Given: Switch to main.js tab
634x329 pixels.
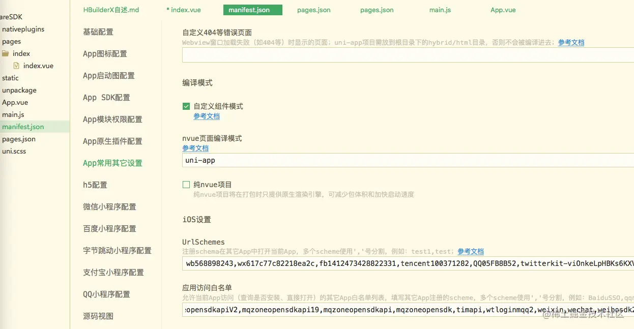Looking at the screenshot, I should 440,10.
